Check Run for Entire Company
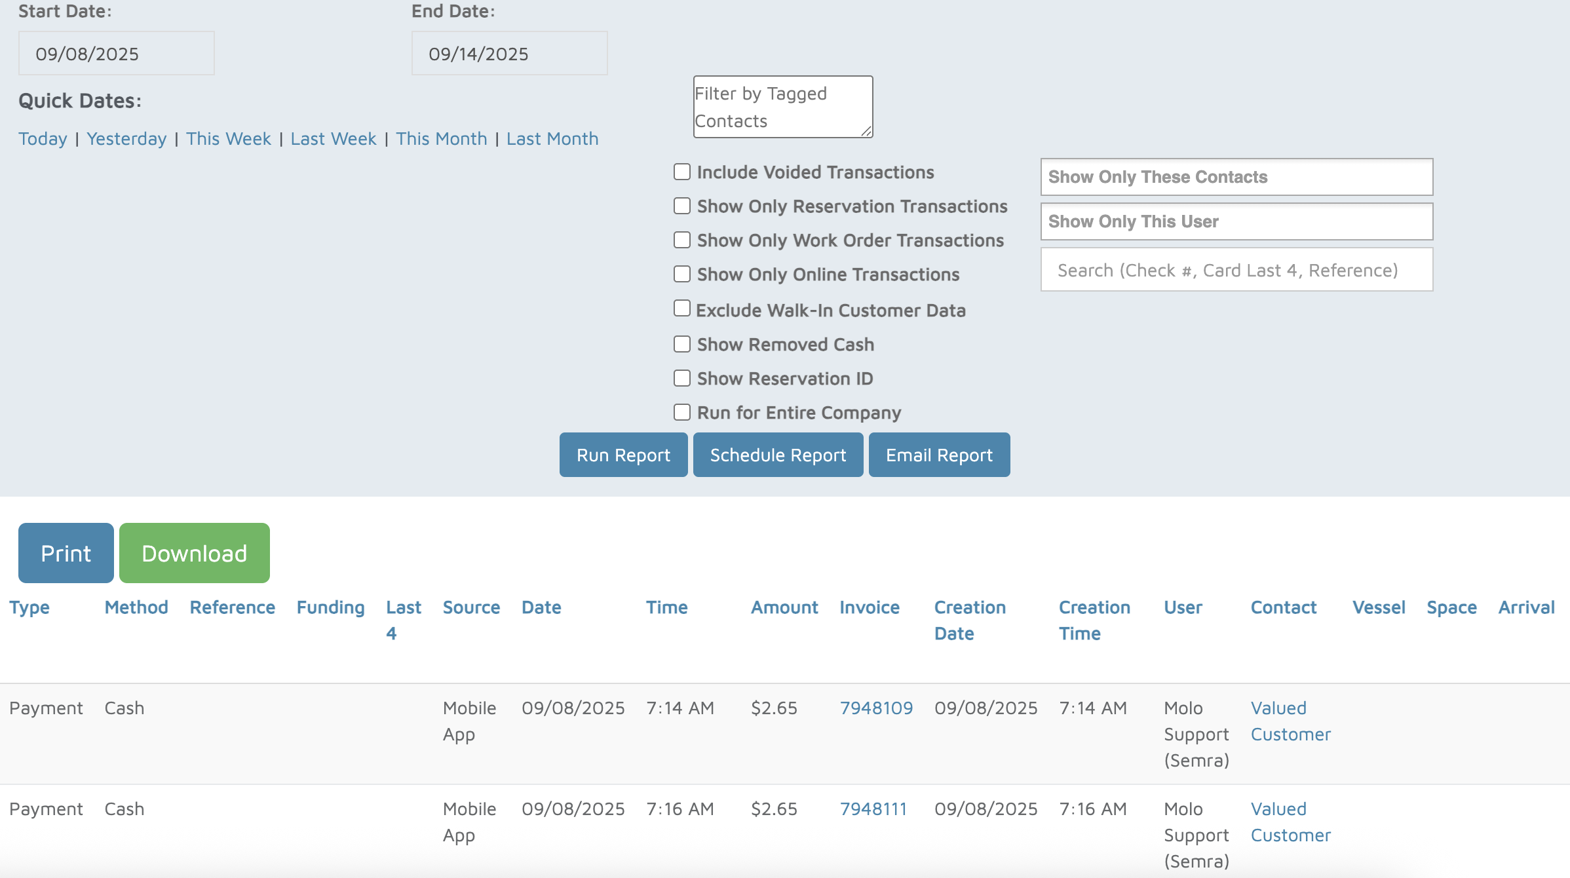The width and height of the screenshot is (1570, 878). pyautogui.click(x=682, y=412)
